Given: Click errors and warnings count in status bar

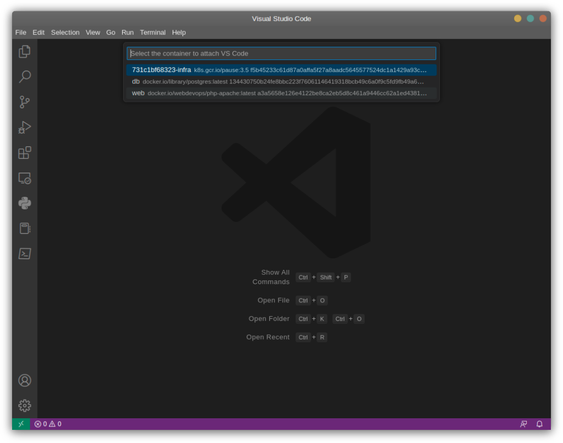Looking at the screenshot, I should tap(48, 424).
